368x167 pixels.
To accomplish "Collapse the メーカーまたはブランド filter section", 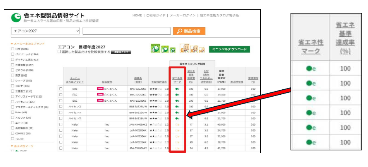I will (28, 44).
